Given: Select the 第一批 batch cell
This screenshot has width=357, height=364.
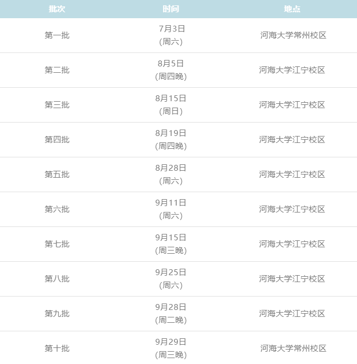Looking at the screenshot, I should 57,35.
